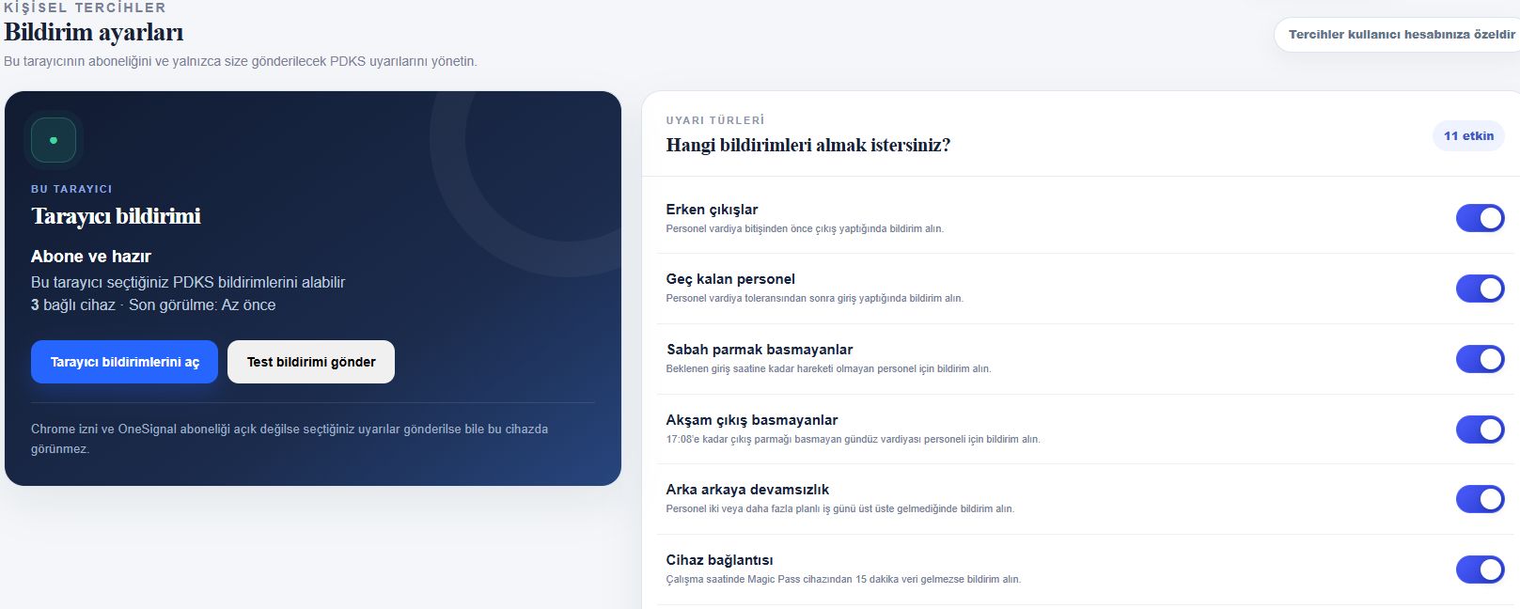Click the Arka arkaya devamsızlık label
The image size is (1520, 609).
(x=747, y=490)
